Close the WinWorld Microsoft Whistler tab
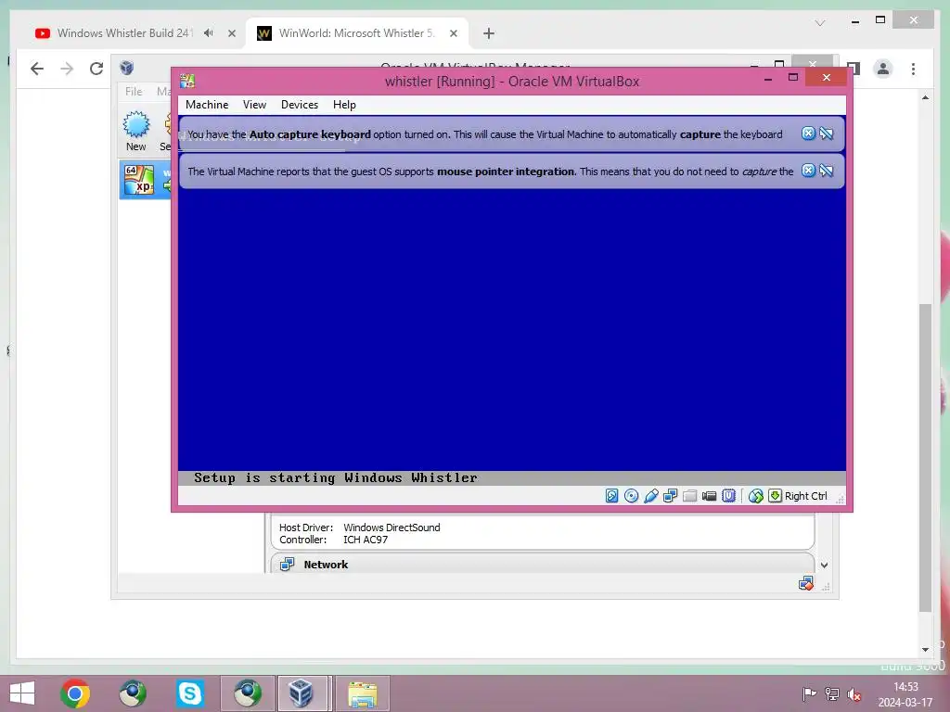This screenshot has height=712, width=950. [x=453, y=33]
